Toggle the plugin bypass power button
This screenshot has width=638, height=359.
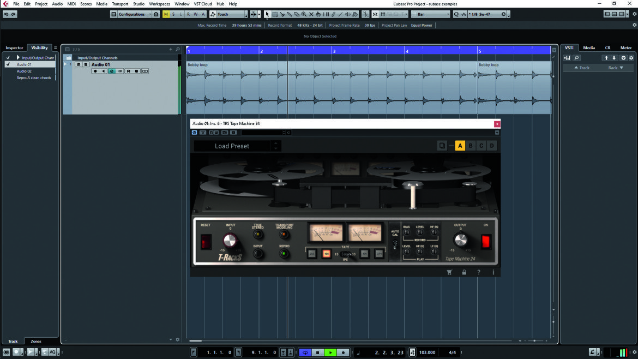click(x=195, y=133)
